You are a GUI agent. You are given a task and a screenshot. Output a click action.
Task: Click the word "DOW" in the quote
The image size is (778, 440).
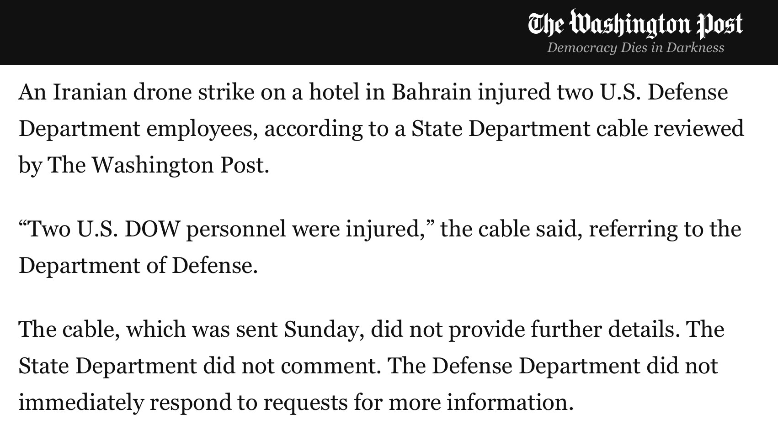[x=152, y=229]
